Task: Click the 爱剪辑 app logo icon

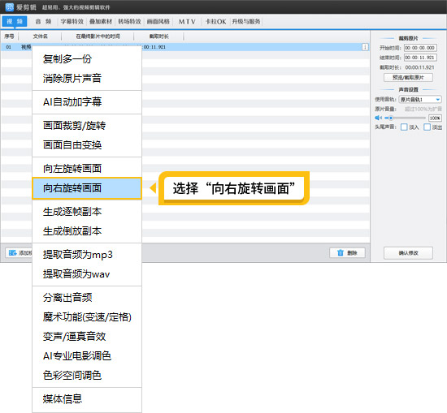Action: click(x=10, y=7)
